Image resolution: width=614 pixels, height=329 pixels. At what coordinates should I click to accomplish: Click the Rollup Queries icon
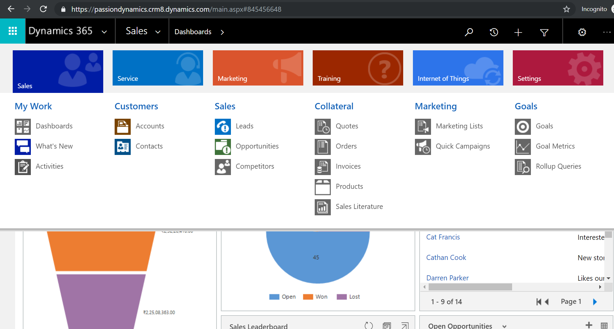(x=523, y=167)
